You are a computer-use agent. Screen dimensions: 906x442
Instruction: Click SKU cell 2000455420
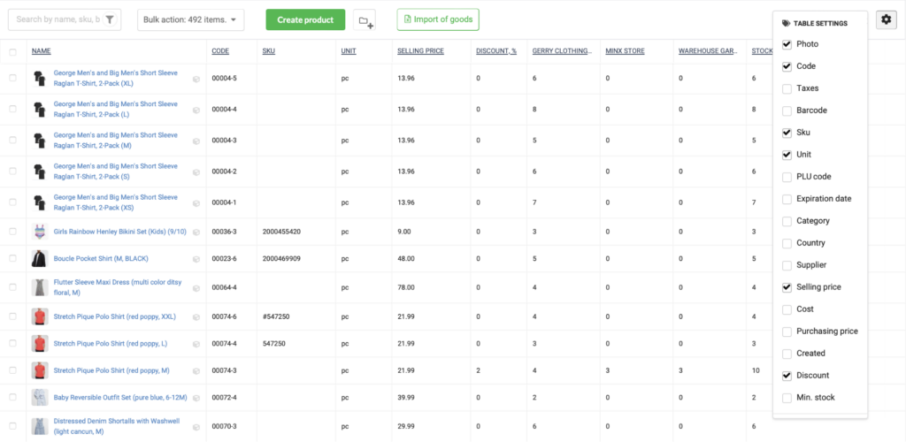(281, 232)
